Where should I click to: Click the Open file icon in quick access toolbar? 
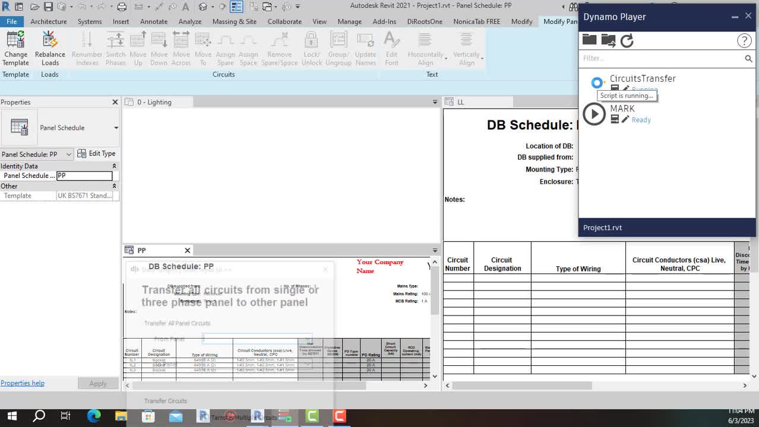pos(34,7)
